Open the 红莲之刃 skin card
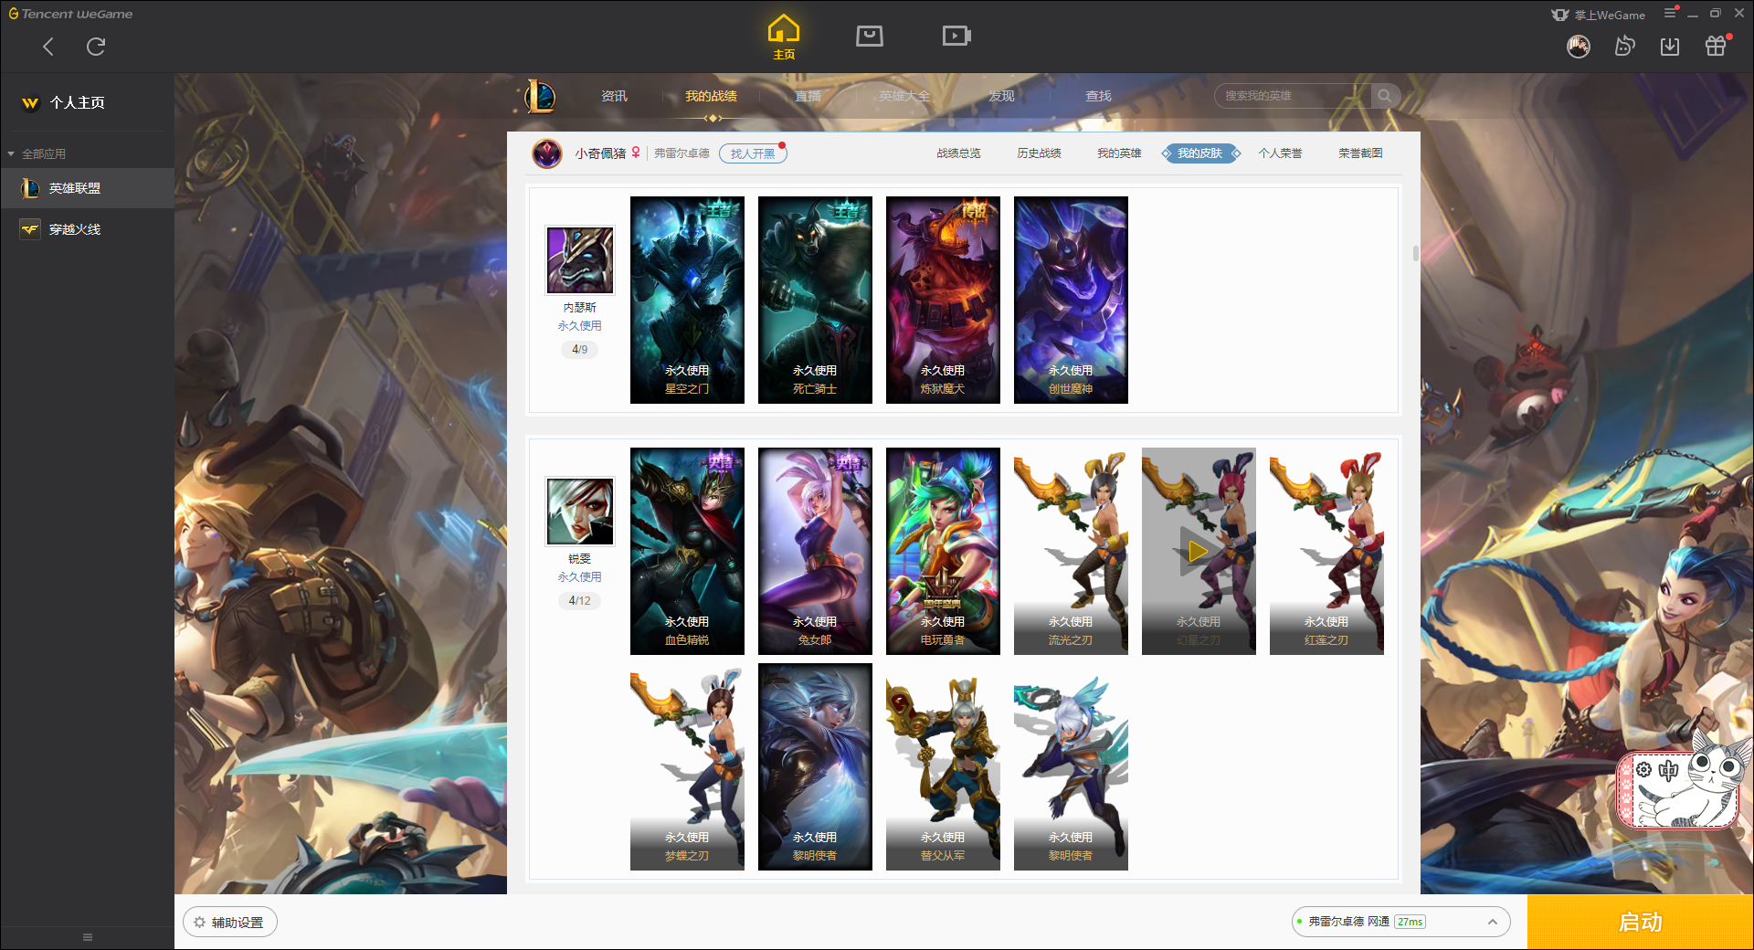Screen dimensions: 1754x950 (1326, 551)
